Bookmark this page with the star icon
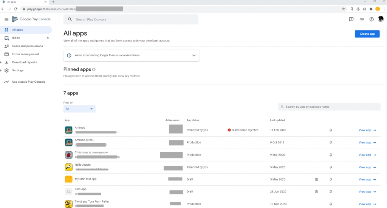 click(343, 9)
